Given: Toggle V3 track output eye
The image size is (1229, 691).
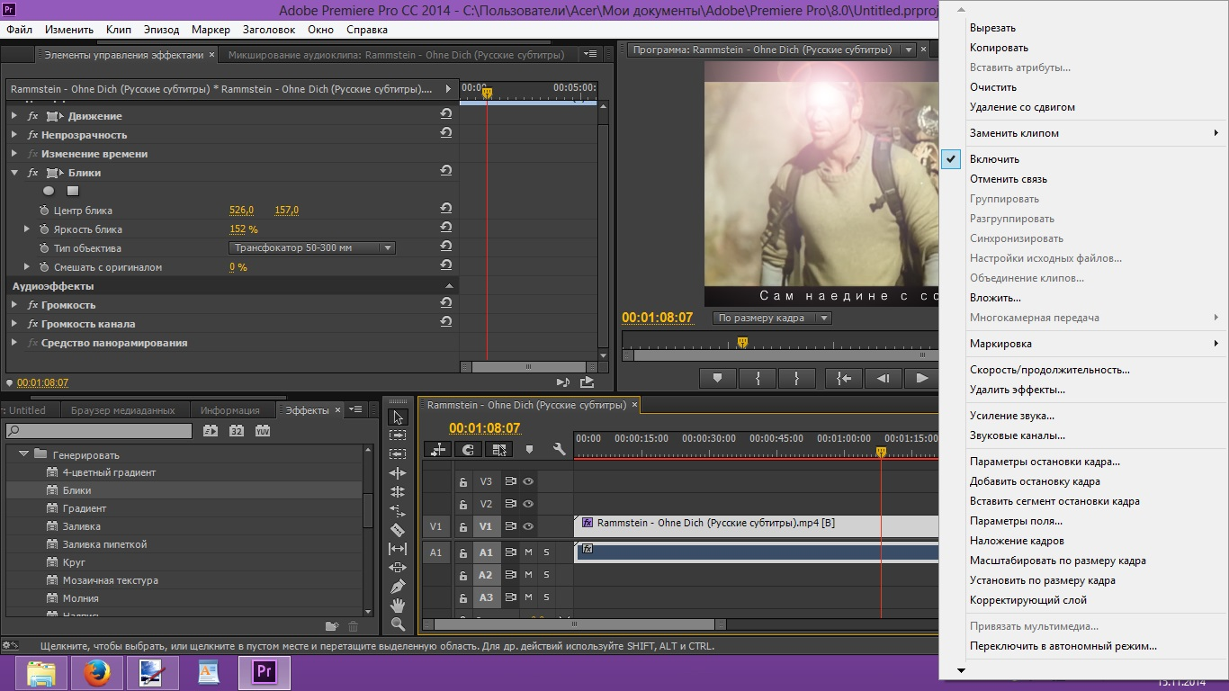Looking at the screenshot, I should tap(528, 481).
